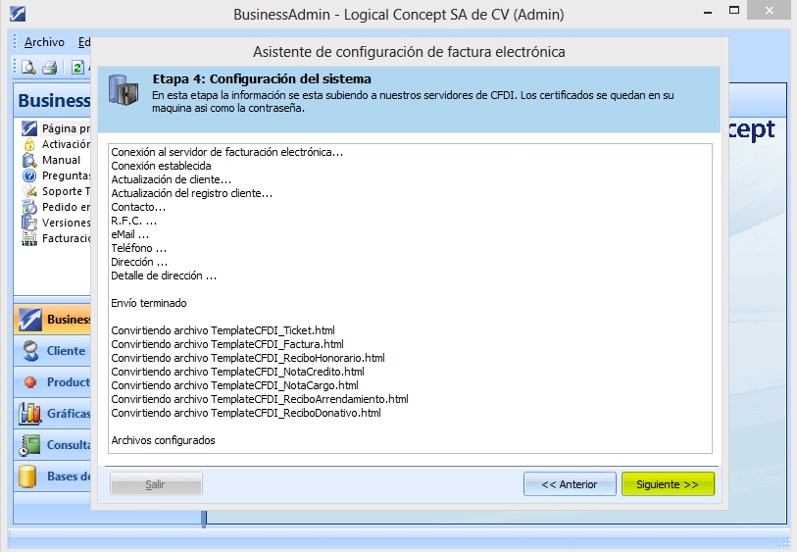Click the Versiones icon
The width and height of the screenshot is (797, 552).
pos(29,223)
